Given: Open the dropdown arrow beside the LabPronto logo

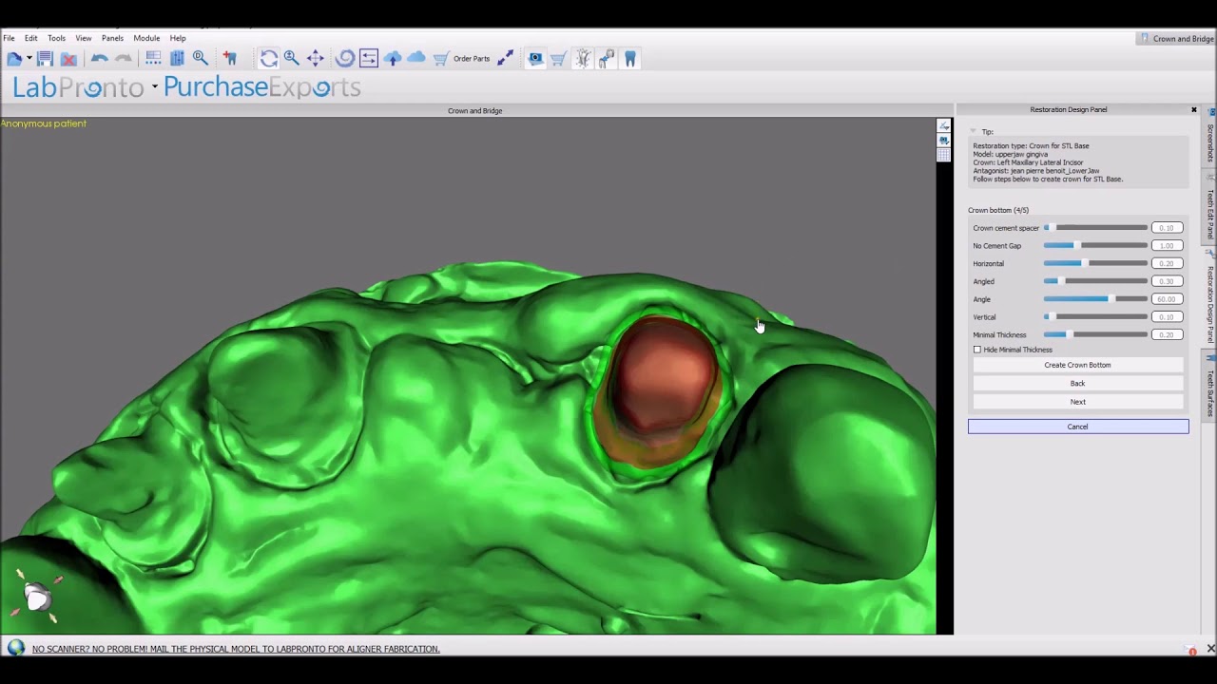Looking at the screenshot, I should click(x=154, y=87).
